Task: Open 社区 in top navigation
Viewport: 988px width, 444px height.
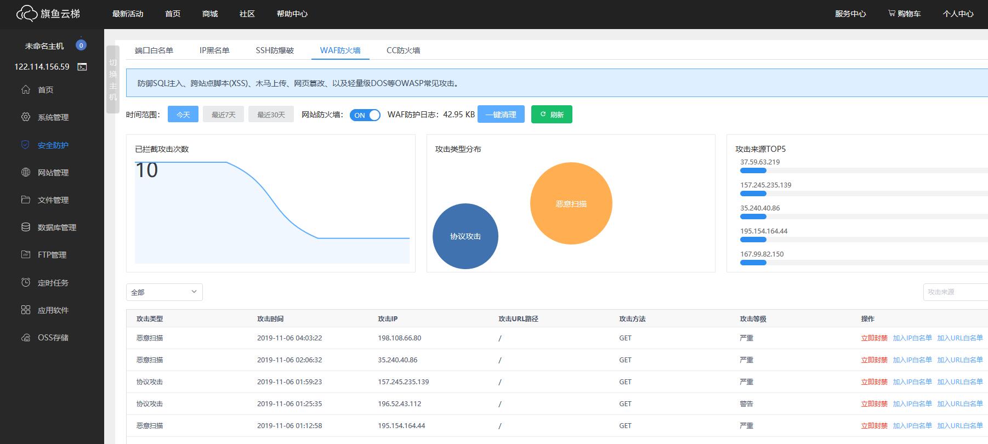Action: pos(247,14)
